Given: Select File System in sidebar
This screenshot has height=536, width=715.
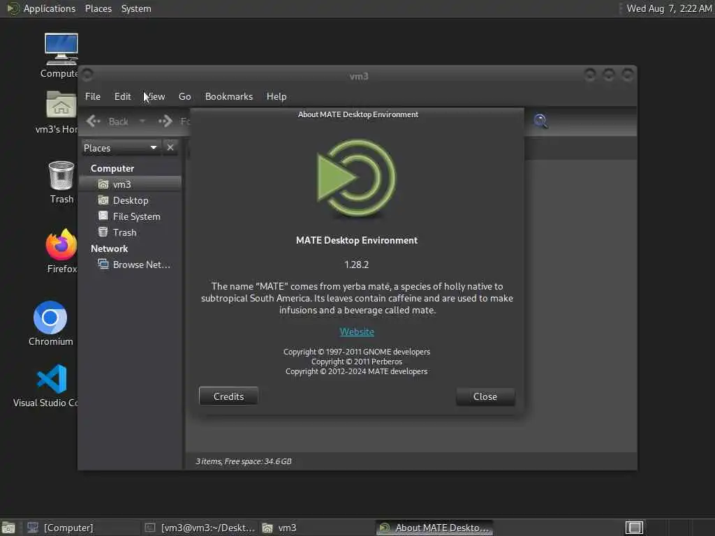Looking at the screenshot, I should tap(131, 216).
